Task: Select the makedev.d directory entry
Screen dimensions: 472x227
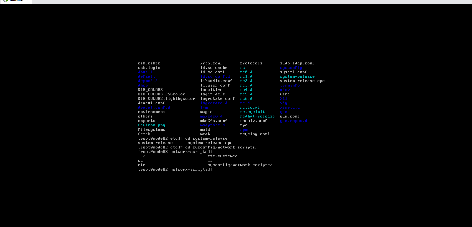Action: (211, 116)
